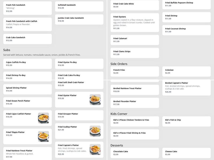
Task: Select the Fried Oyster Po-Boy card
Action: (79, 64)
